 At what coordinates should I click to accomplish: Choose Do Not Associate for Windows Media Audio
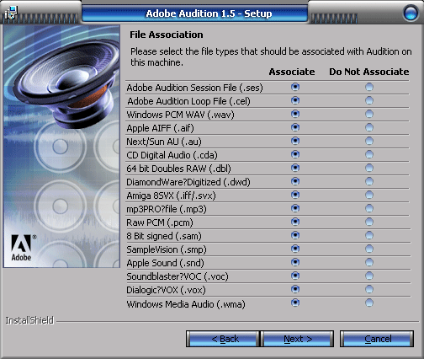369,303
